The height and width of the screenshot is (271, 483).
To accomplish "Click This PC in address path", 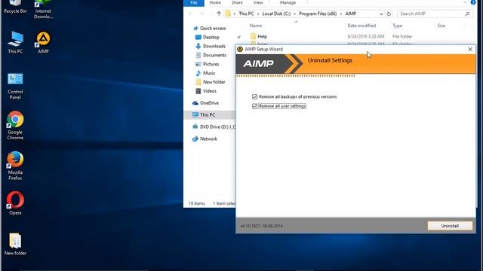I will [246, 14].
